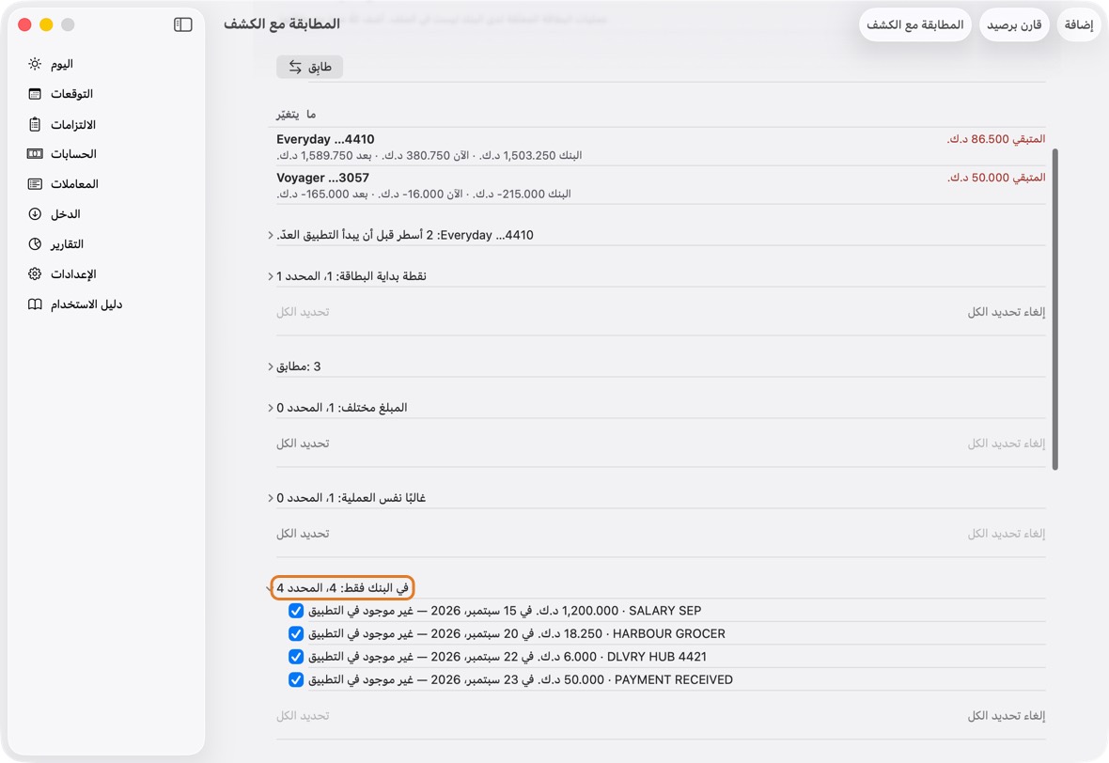Click the طابق button
Viewport: 1109px width, 763px height.
tap(310, 67)
